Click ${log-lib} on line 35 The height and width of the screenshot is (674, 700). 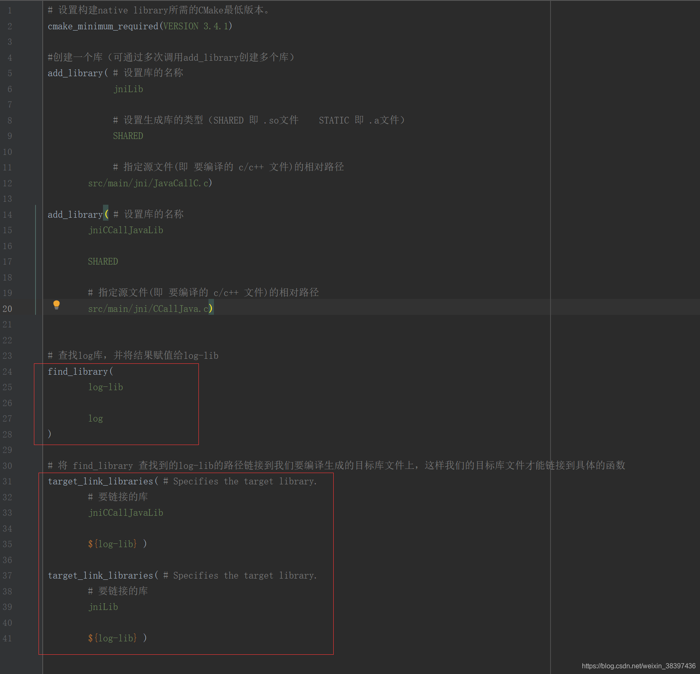pyautogui.click(x=112, y=544)
